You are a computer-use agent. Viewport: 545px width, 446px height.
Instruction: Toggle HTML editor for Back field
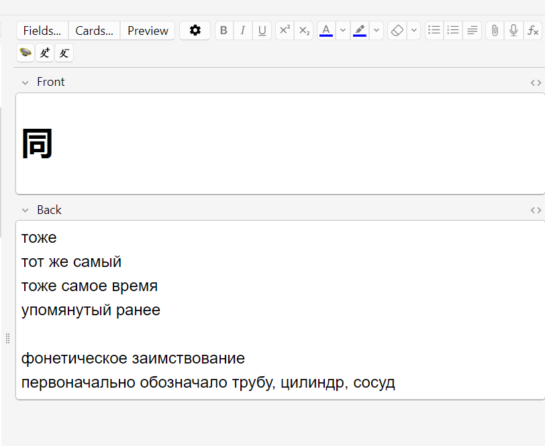click(536, 211)
